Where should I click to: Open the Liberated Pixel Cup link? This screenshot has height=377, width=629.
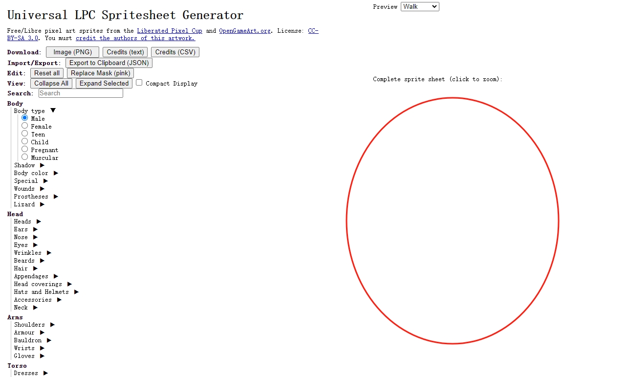(x=170, y=31)
